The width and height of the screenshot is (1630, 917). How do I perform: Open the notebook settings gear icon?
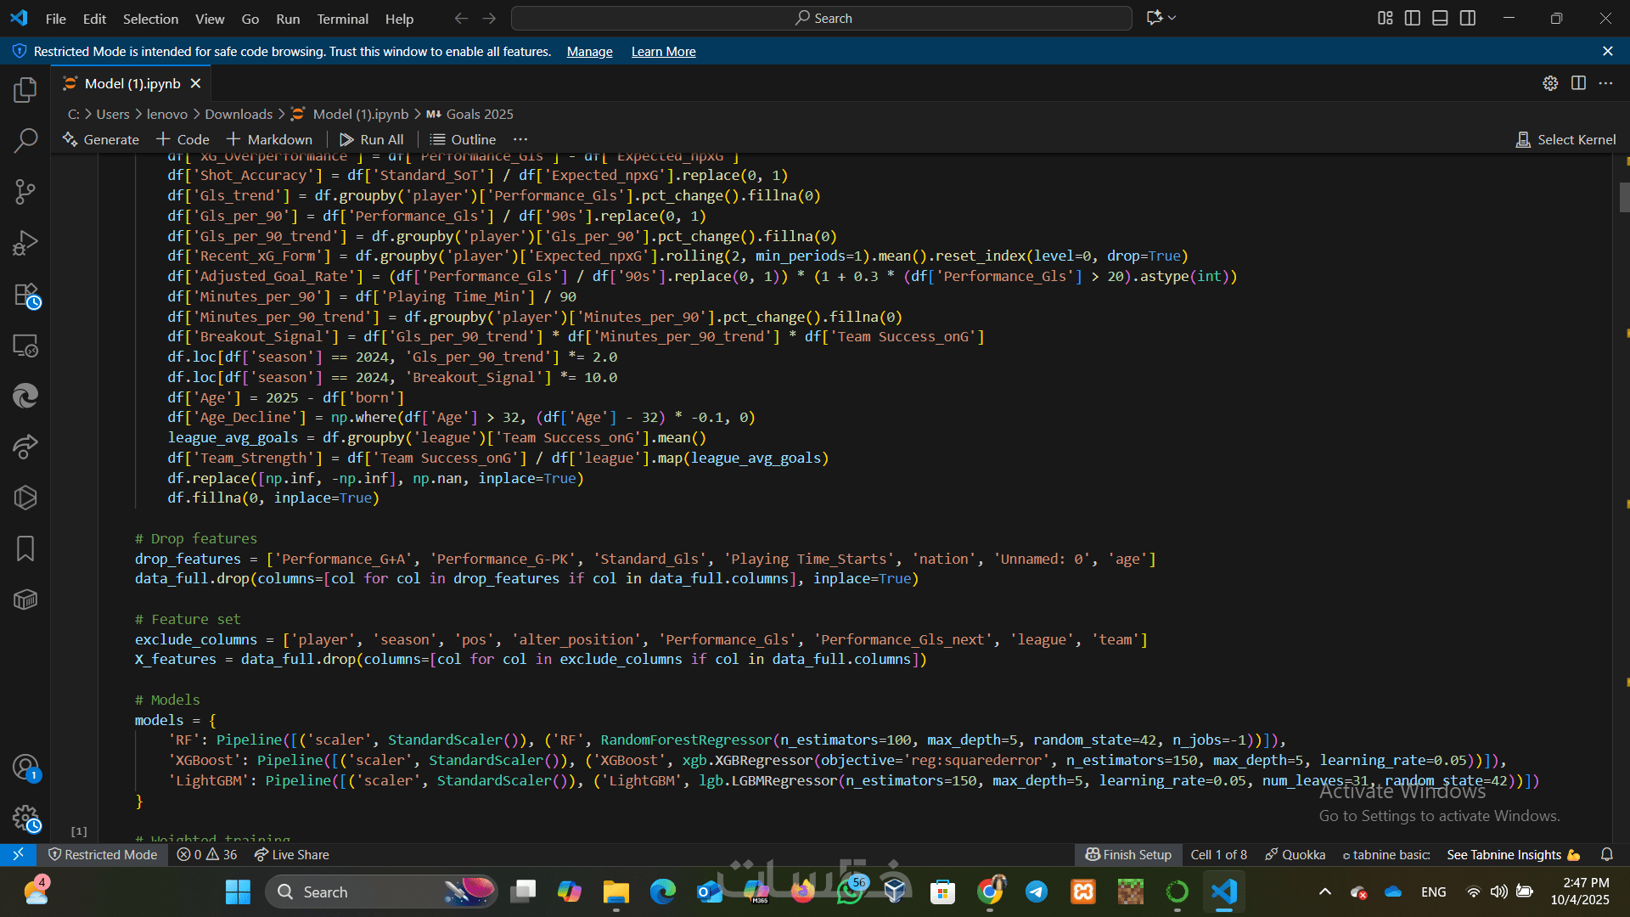[x=1550, y=83]
